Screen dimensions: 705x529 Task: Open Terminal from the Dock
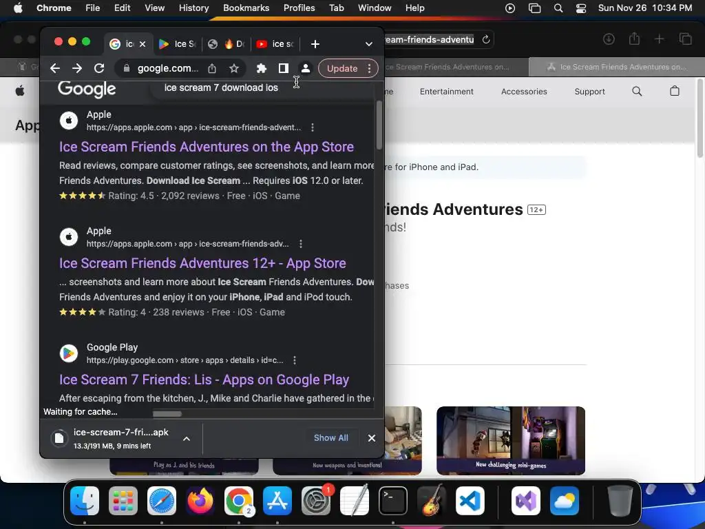point(393,501)
